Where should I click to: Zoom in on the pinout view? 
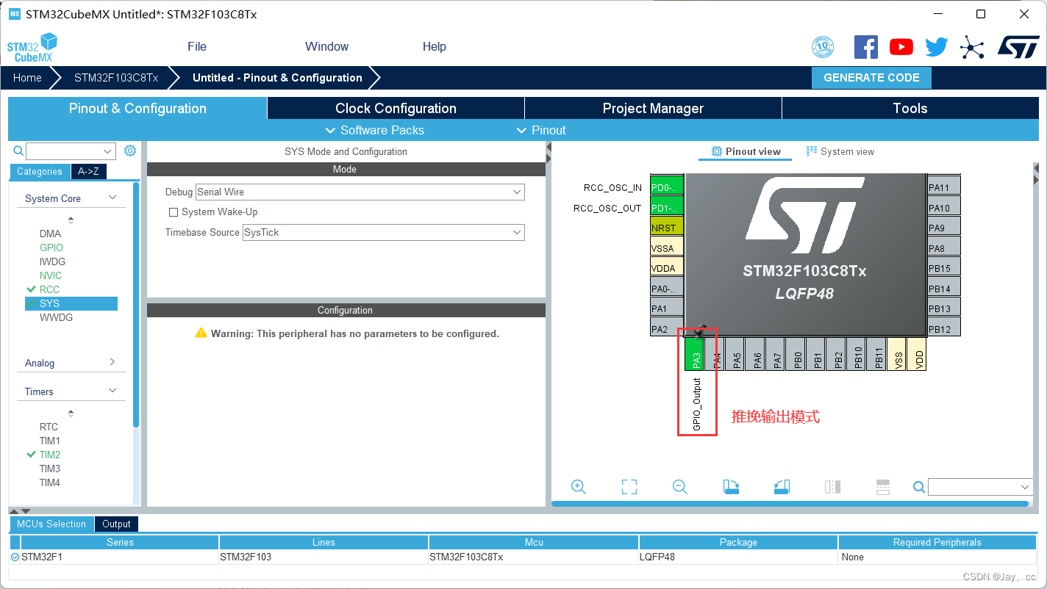tap(579, 487)
